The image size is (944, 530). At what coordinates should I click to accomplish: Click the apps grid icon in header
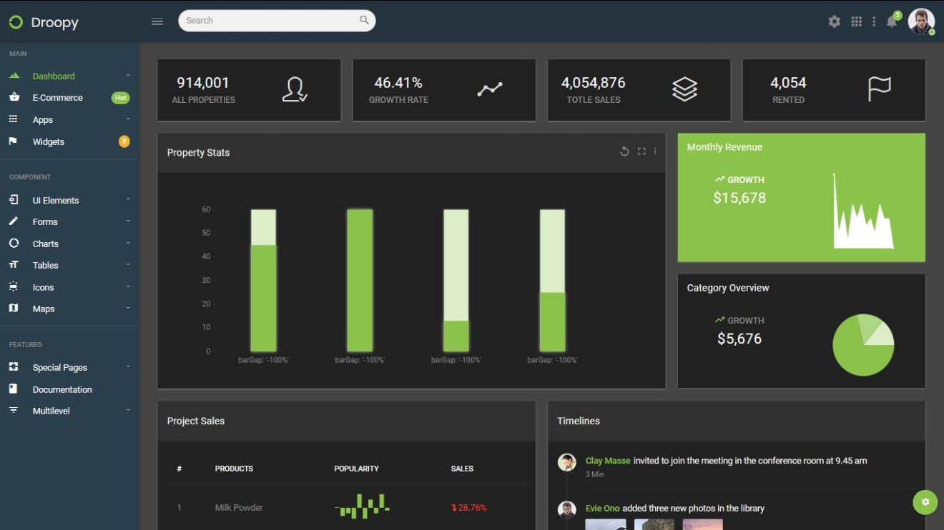click(x=856, y=21)
